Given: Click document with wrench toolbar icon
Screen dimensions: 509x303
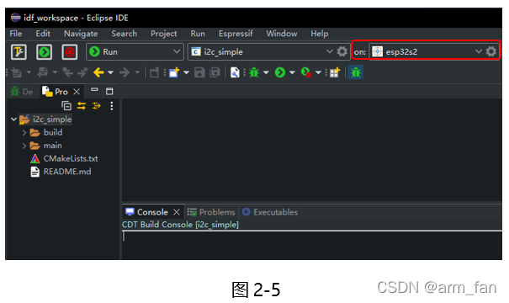Looking at the screenshot, I should pos(235,72).
